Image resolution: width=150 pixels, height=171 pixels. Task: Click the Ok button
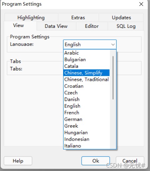(96, 161)
